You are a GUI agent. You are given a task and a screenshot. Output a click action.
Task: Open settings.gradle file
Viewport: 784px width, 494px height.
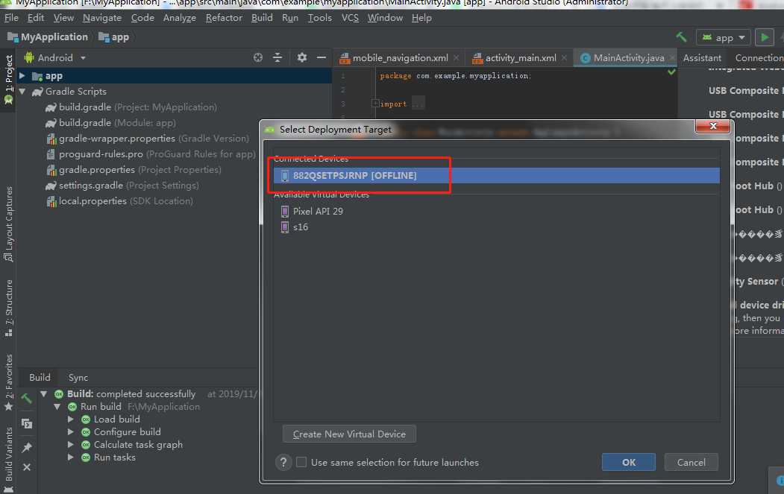pos(122,186)
